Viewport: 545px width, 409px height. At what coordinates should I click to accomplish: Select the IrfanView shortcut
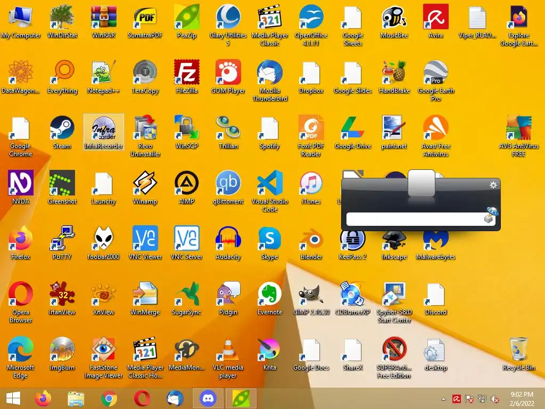62,299
